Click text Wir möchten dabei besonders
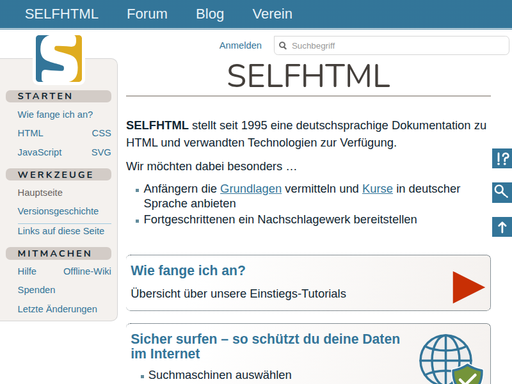 coord(211,166)
